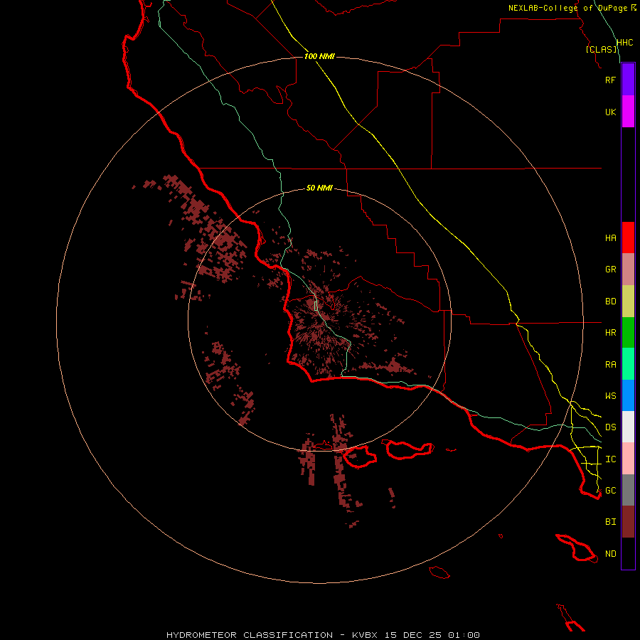
Task: Click the DS legend label
Action: coord(611,427)
